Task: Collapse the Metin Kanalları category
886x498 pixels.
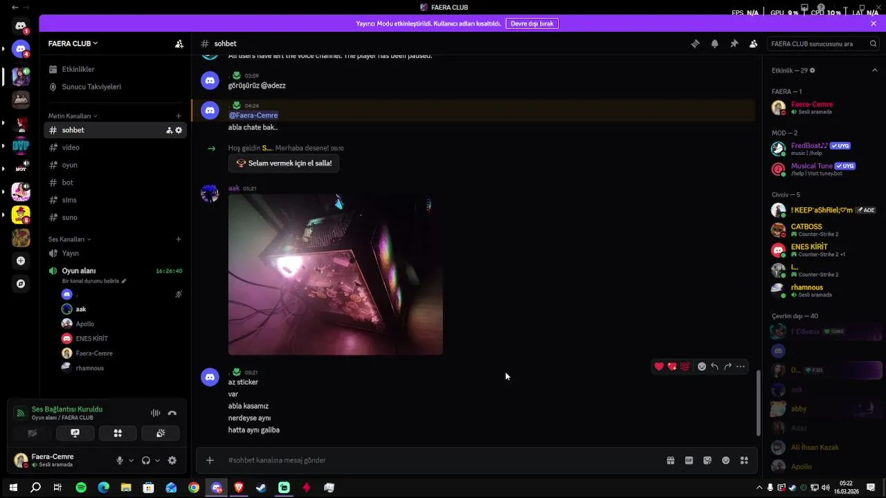Action: click(73, 116)
